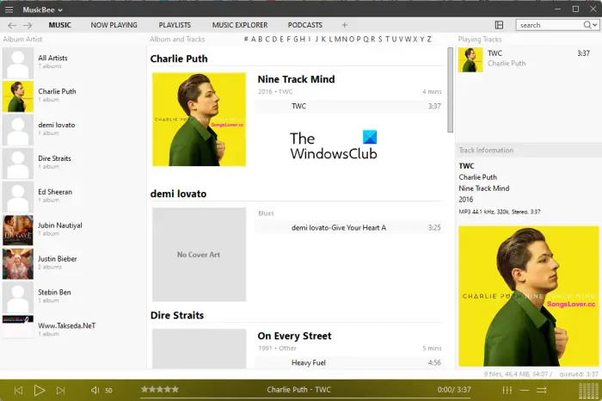This screenshot has height=401, width=602.
Task: Toggle the panel layout icon
Action: (499, 25)
